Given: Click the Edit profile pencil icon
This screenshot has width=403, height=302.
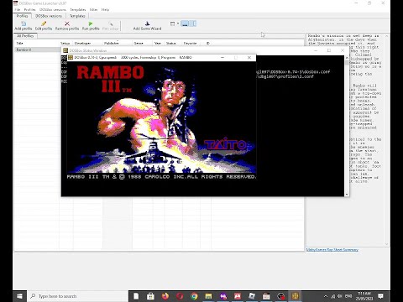Looking at the screenshot, I should click(x=44, y=24).
